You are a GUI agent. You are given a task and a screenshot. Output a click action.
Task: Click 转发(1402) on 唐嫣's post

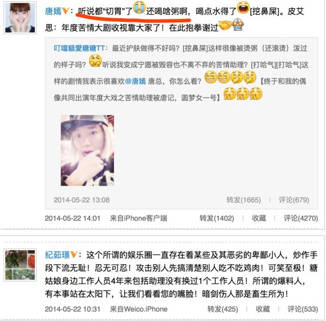[216, 218]
